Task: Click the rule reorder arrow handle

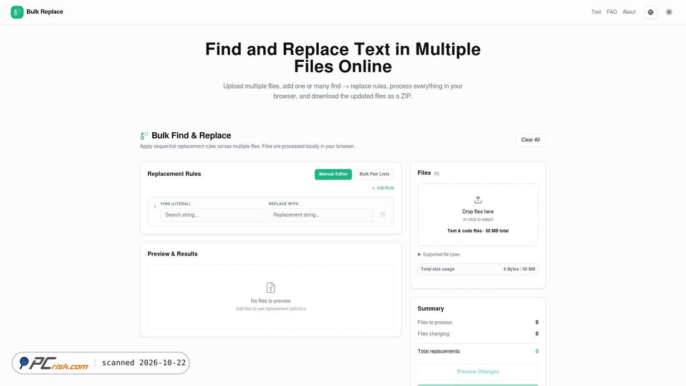Action: (x=155, y=206)
